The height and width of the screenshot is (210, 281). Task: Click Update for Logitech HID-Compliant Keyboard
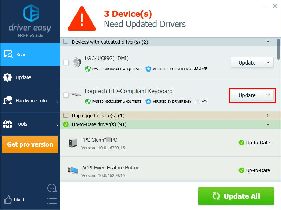pos(247,95)
